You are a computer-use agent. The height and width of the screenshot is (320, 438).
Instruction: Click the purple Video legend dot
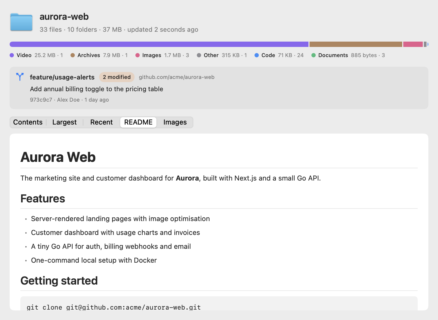(12, 55)
